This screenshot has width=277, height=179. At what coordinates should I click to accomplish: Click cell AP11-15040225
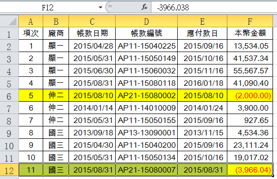[146, 46]
